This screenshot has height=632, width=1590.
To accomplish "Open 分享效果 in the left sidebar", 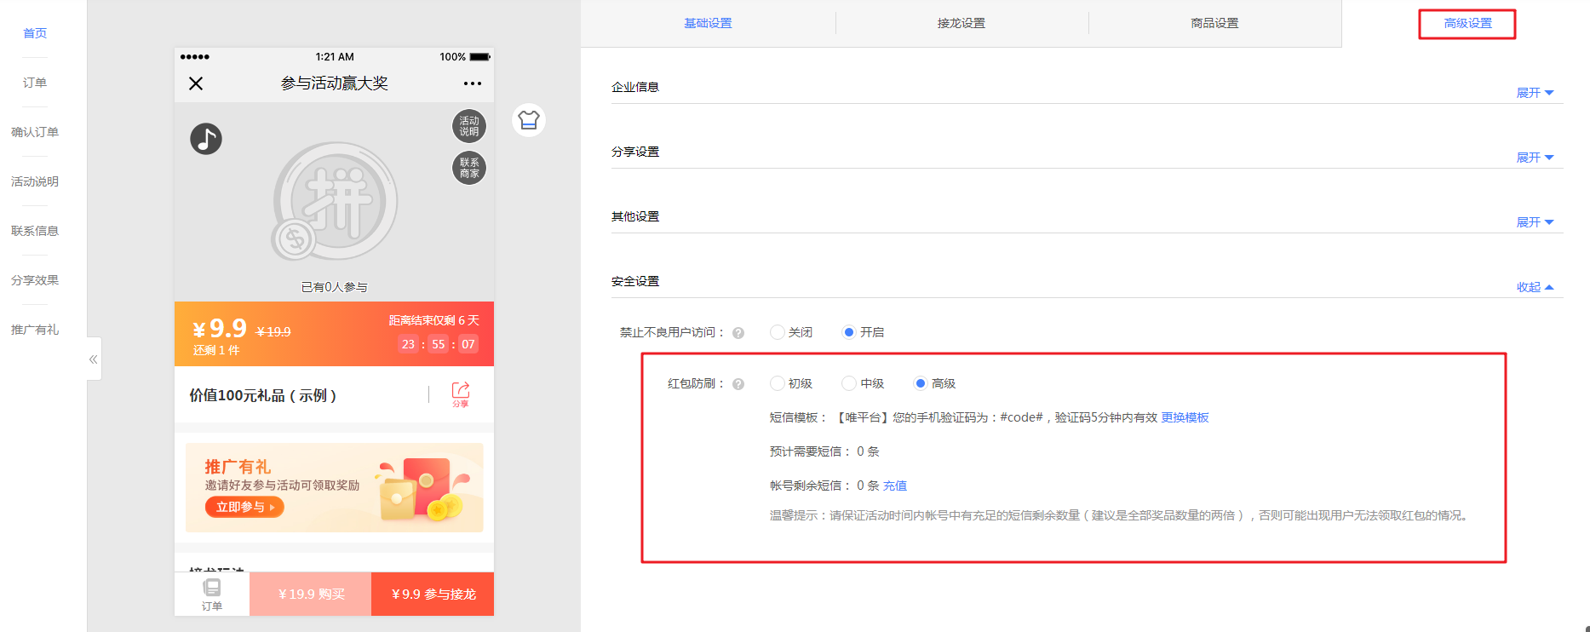I will (x=35, y=280).
